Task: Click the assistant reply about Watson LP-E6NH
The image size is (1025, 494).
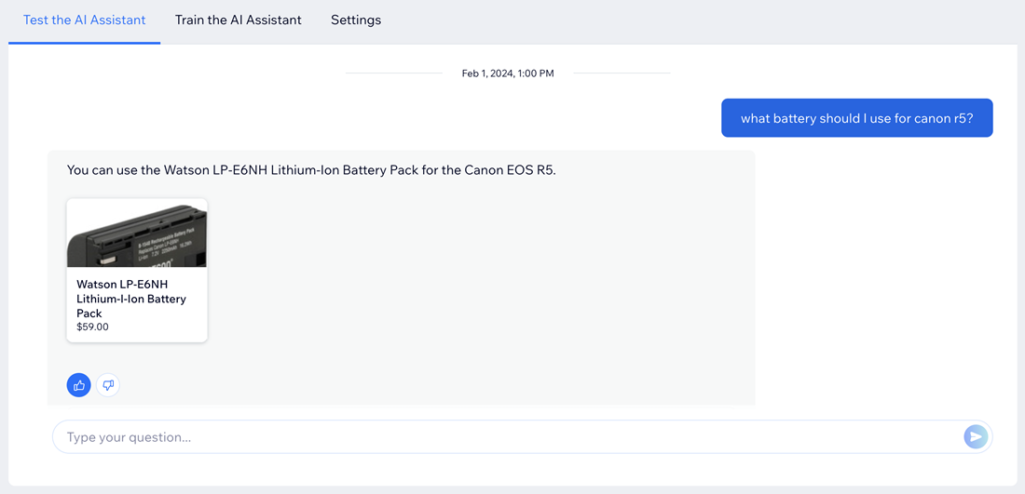Action: click(311, 171)
